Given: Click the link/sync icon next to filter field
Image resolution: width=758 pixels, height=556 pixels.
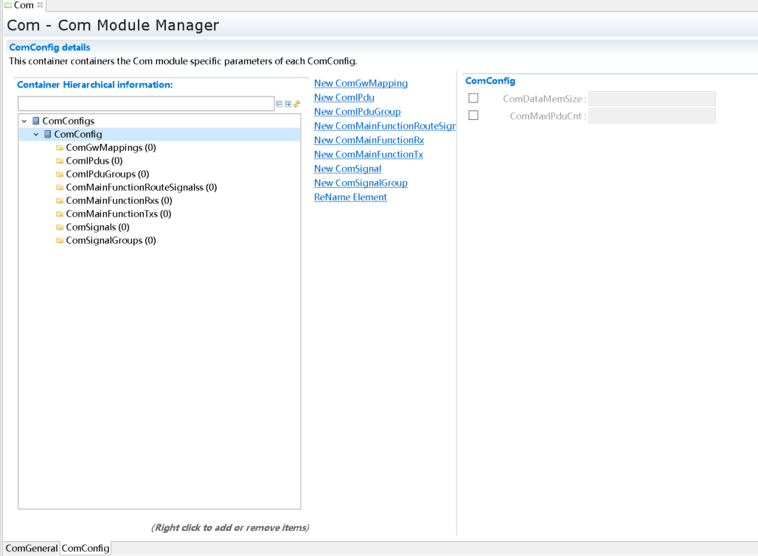Looking at the screenshot, I should 297,104.
